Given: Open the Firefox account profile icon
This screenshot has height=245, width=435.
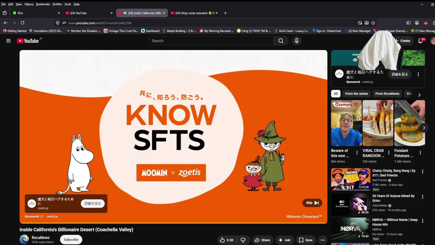Looking at the screenshot, I should (417, 23).
